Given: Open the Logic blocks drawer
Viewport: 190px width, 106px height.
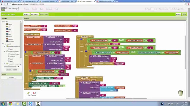Looking at the screenshot, I should click(x=9, y=27).
